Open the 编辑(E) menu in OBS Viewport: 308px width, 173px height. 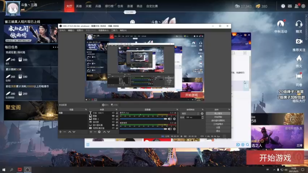point(71,30)
